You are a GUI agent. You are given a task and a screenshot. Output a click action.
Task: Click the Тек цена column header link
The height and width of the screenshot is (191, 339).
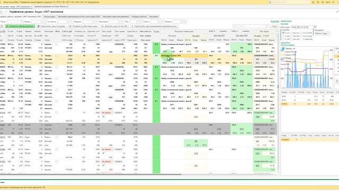point(196,36)
